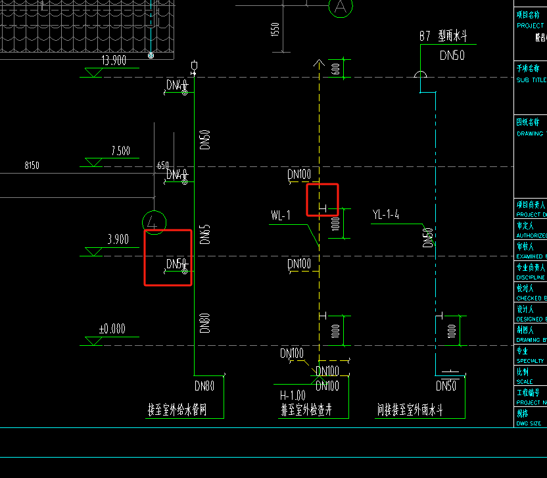Select the YL-1-4 pipe label
The image size is (547, 478).
click(385, 214)
